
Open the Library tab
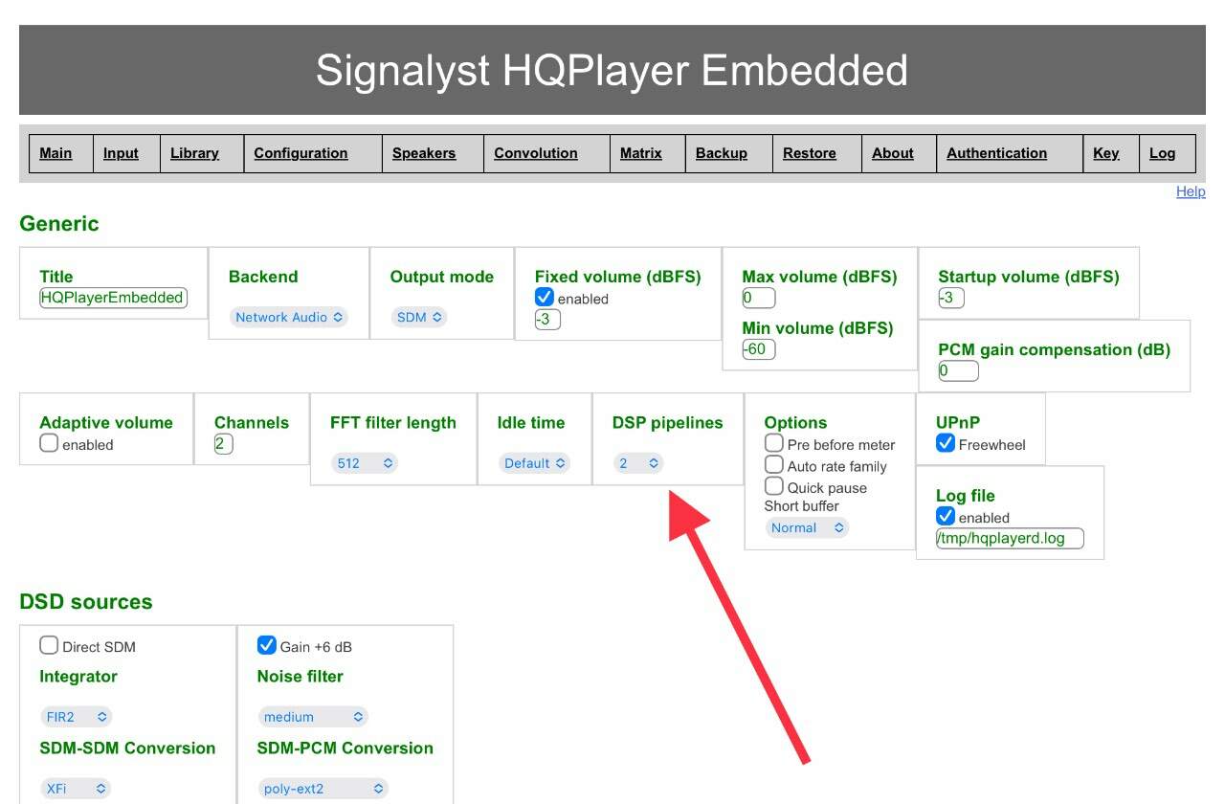point(194,153)
